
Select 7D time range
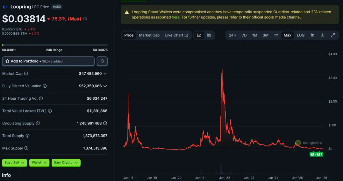244,35
